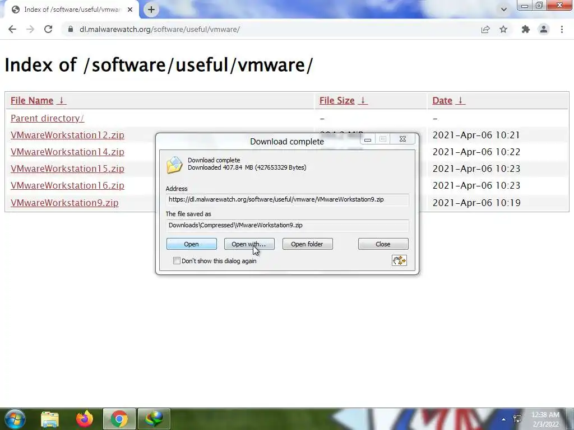Click the date cell 2021-Apr-06 10:21
This screenshot has height=430, width=574.
(x=476, y=135)
